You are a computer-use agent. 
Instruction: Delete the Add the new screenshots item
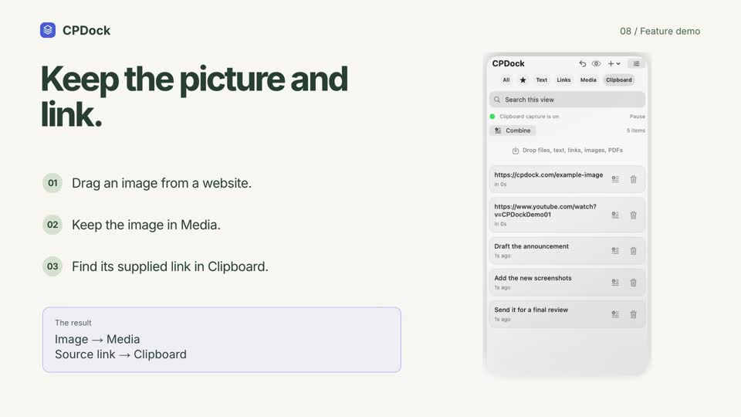(633, 283)
